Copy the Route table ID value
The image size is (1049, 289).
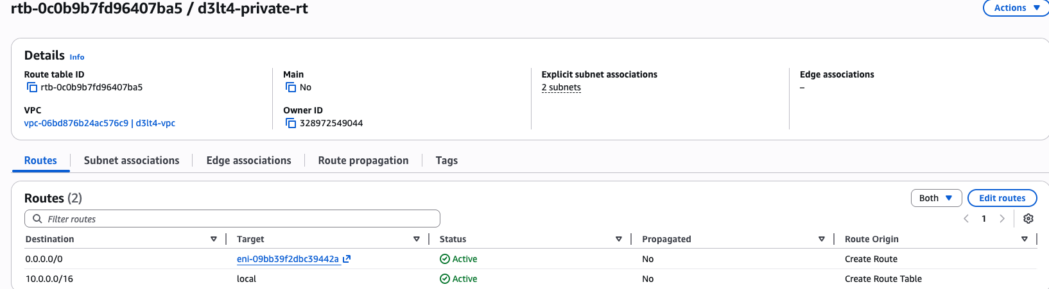(x=32, y=87)
